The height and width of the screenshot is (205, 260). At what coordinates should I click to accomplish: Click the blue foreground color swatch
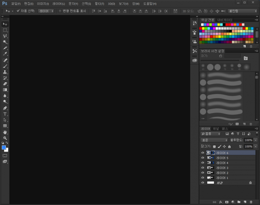(x=4, y=147)
